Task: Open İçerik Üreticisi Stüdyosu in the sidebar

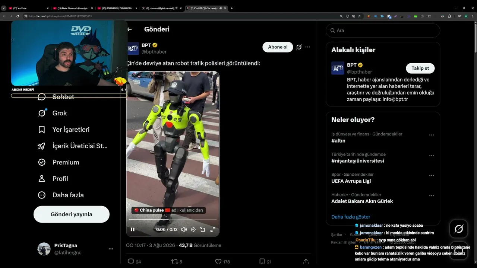Action: coord(73,146)
